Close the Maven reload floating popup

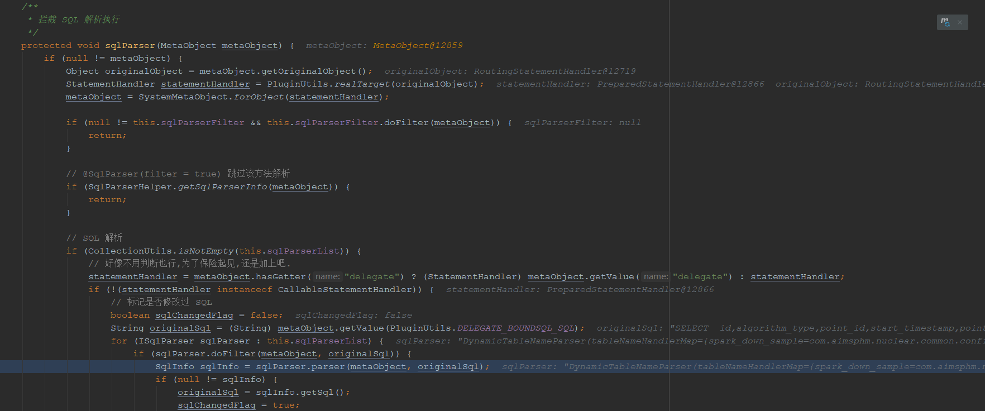[960, 22]
